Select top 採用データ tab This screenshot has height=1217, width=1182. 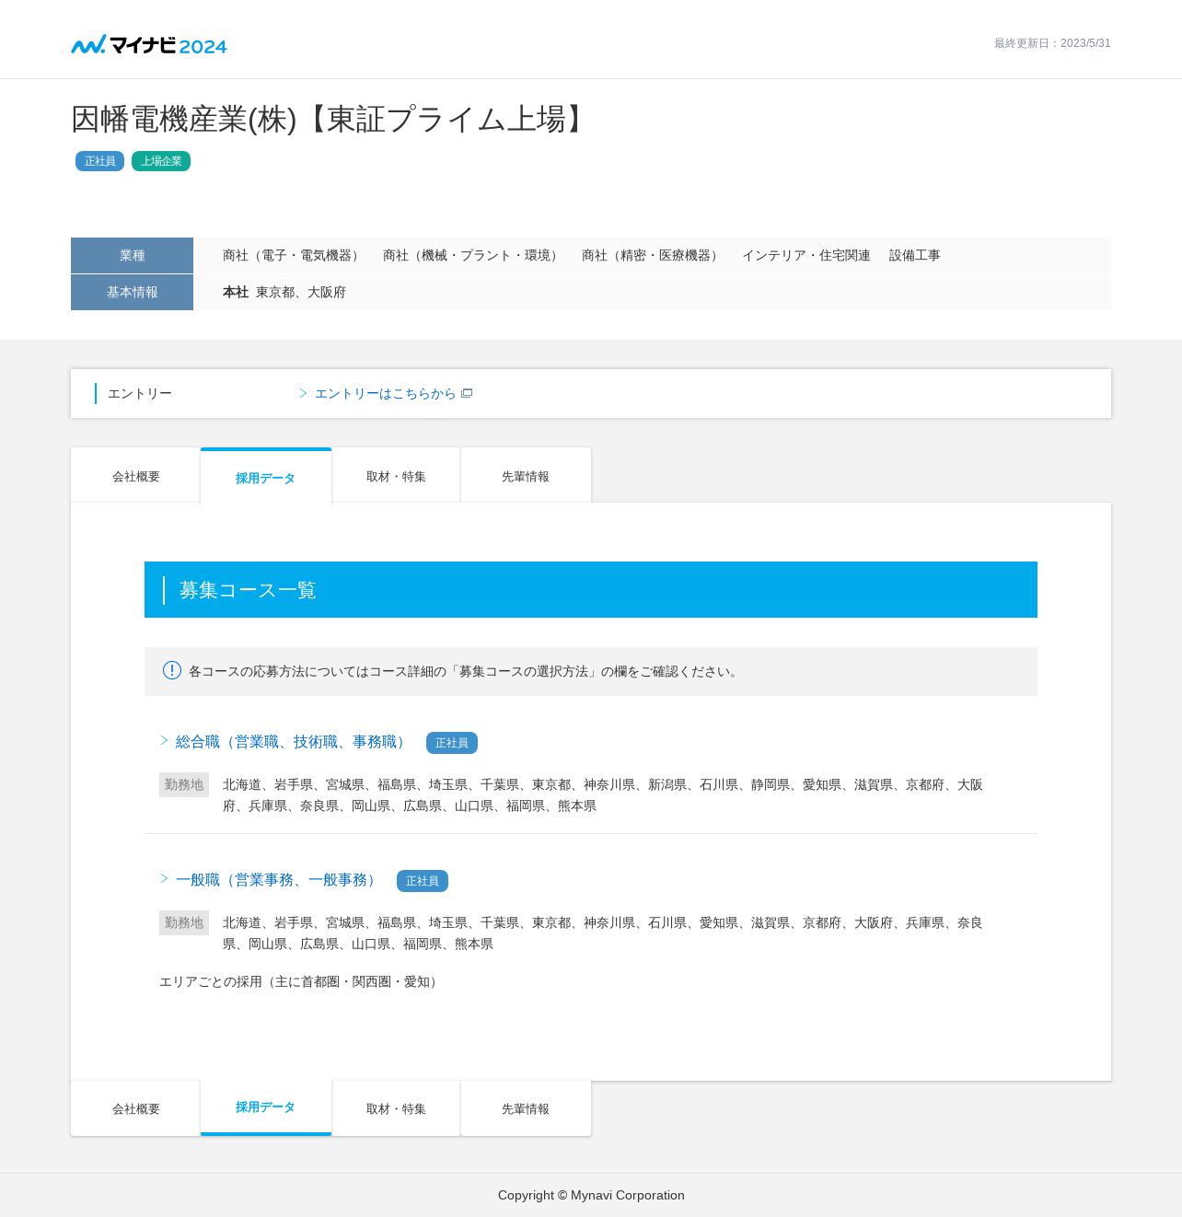(x=266, y=477)
